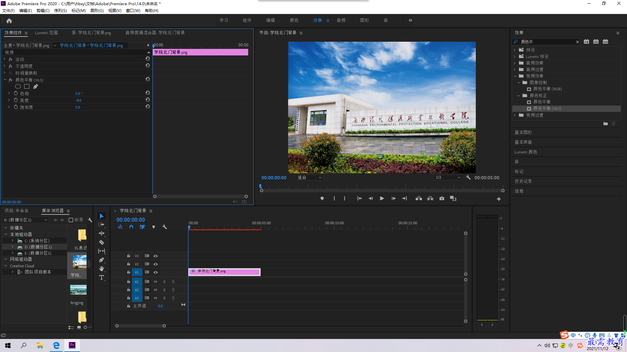The width and height of the screenshot is (627, 352).
Task: Reset the 色相 parameter
Action: point(148,93)
